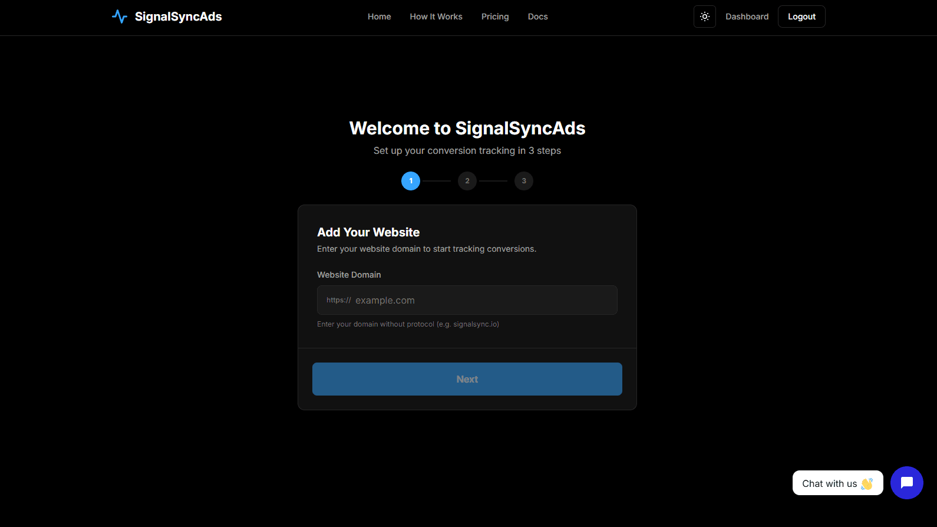This screenshot has width=937, height=527.
Task: Select step 1 circle indicator
Action: pyautogui.click(x=411, y=181)
